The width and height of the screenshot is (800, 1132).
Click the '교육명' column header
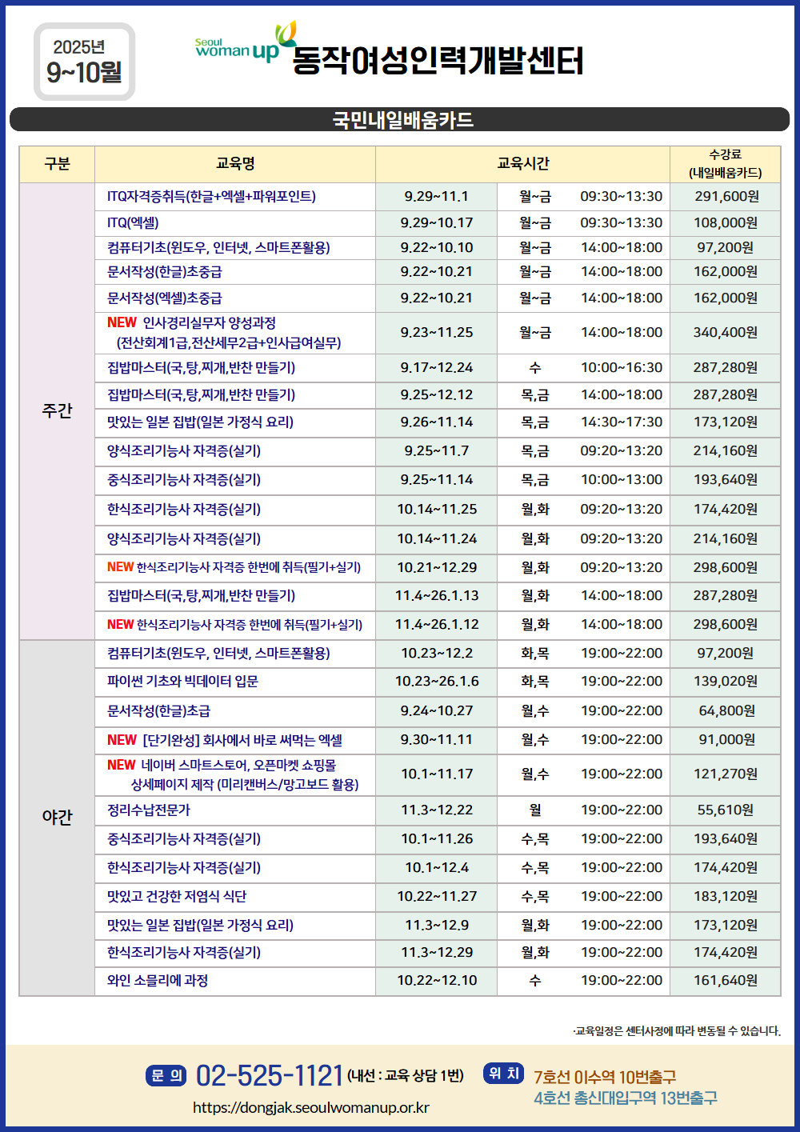[x=235, y=164]
